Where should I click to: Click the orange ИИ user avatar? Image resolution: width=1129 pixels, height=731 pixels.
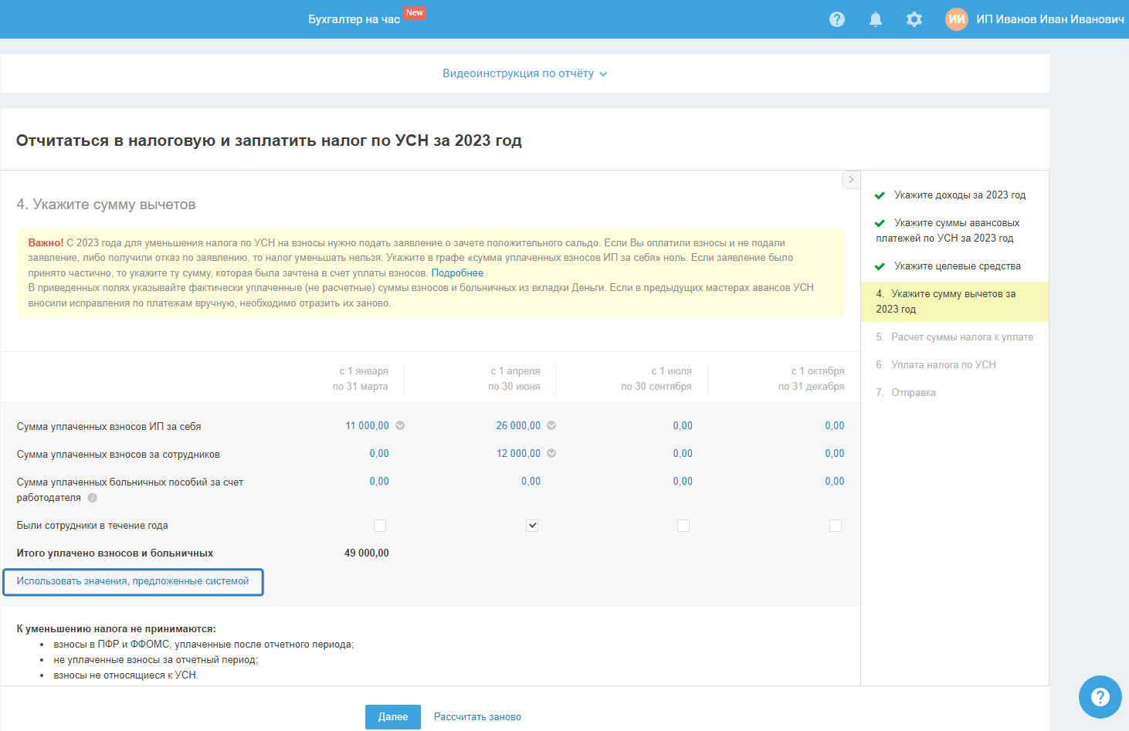pyautogui.click(x=957, y=19)
